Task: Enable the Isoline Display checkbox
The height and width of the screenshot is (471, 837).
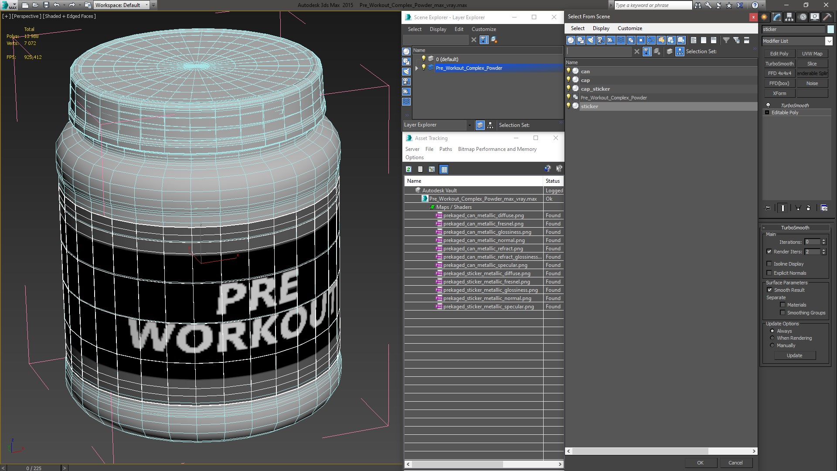Action: [769, 264]
